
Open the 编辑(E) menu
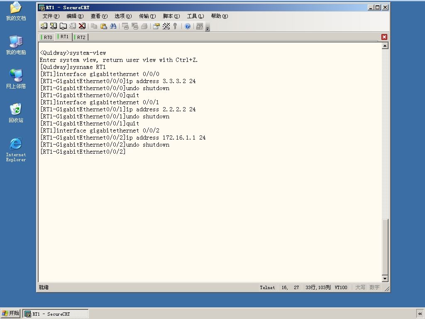[75, 16]
